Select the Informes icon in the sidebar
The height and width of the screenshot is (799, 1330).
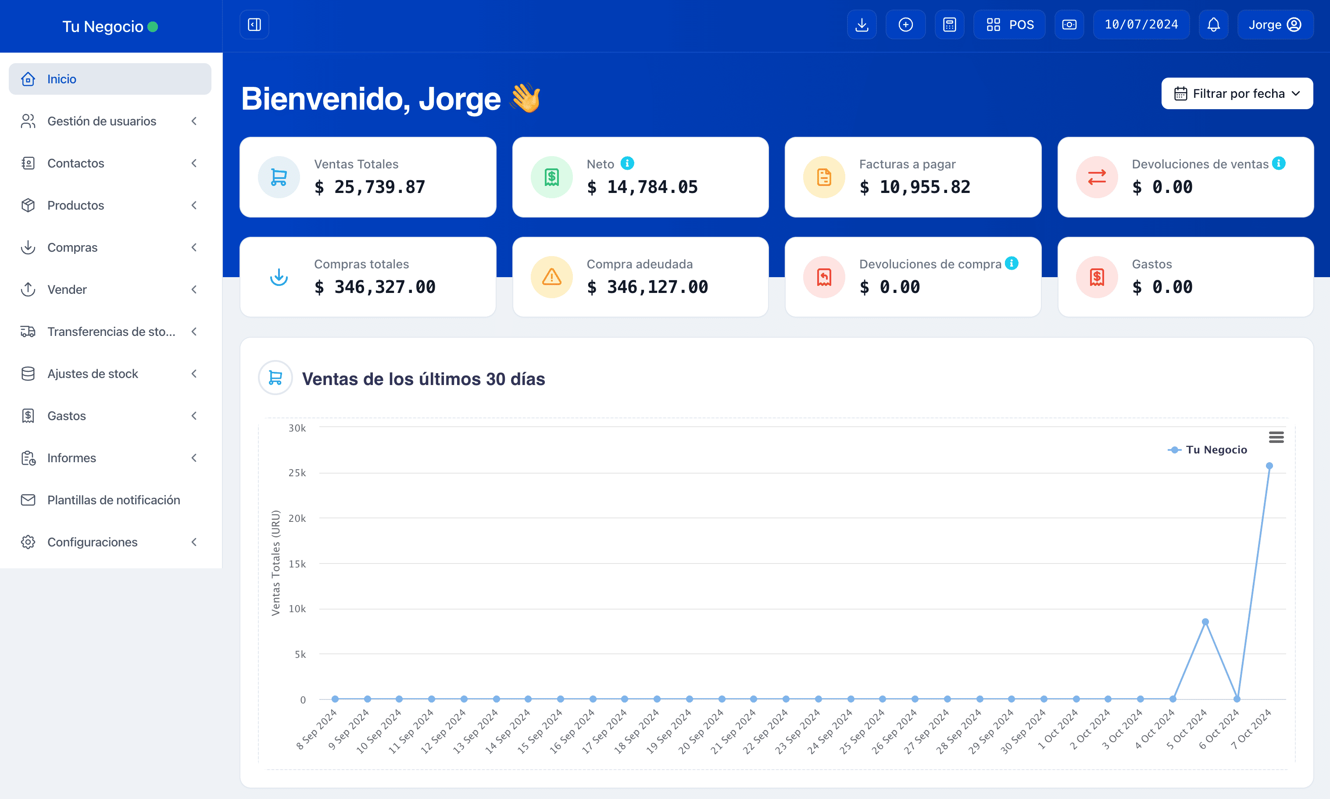[28, 458]
